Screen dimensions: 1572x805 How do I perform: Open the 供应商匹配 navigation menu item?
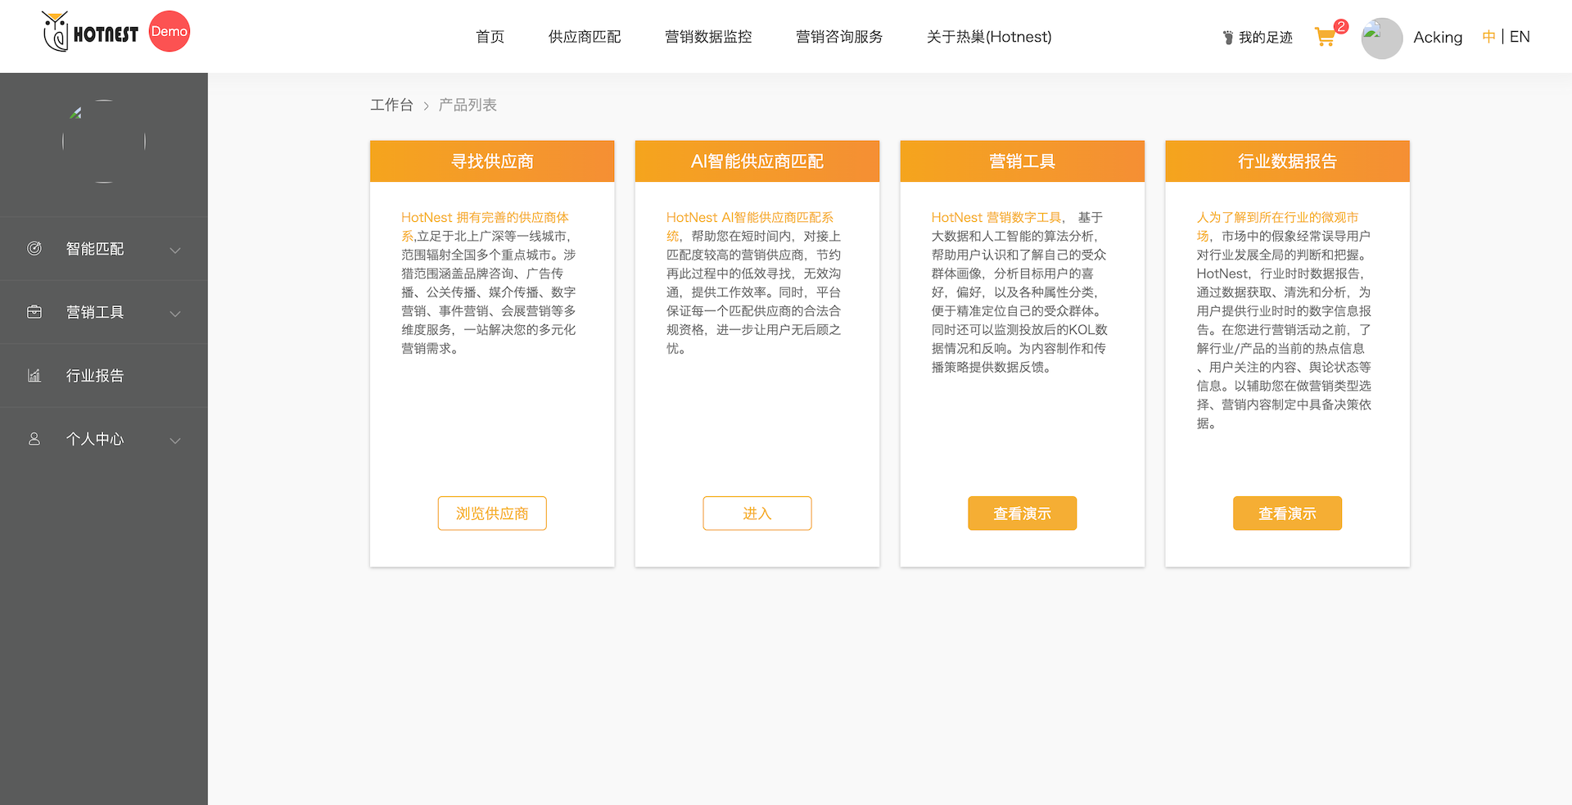click(585, 37)
